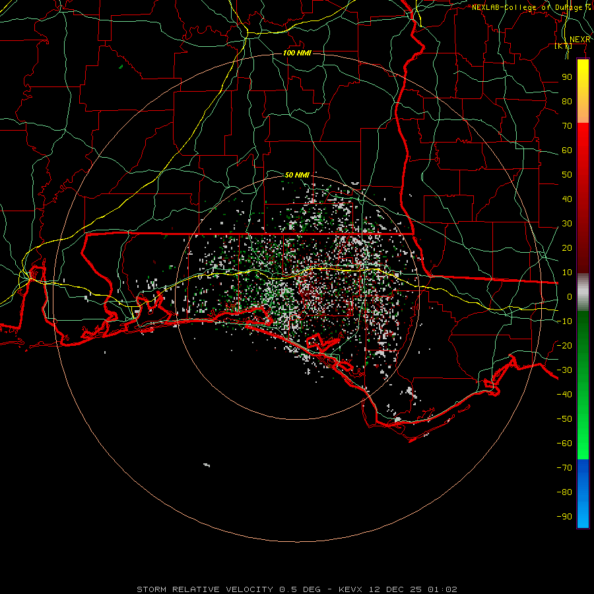Click the 0.5 DEG elevation text in the footer
The height and width of the screenshot is (594, 594).
(x=300, y=589)
